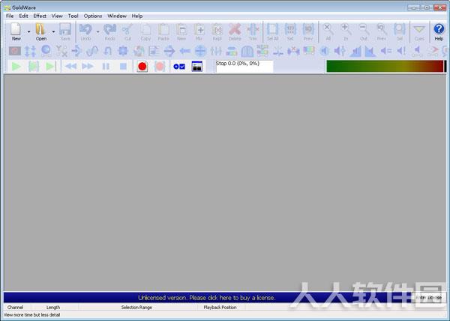Click the Channel status bar cell
450x321 pixels.
click(16, 308)
